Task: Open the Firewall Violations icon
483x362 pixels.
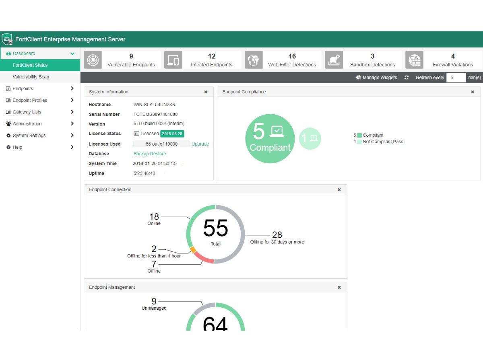Action: [415, 60]
